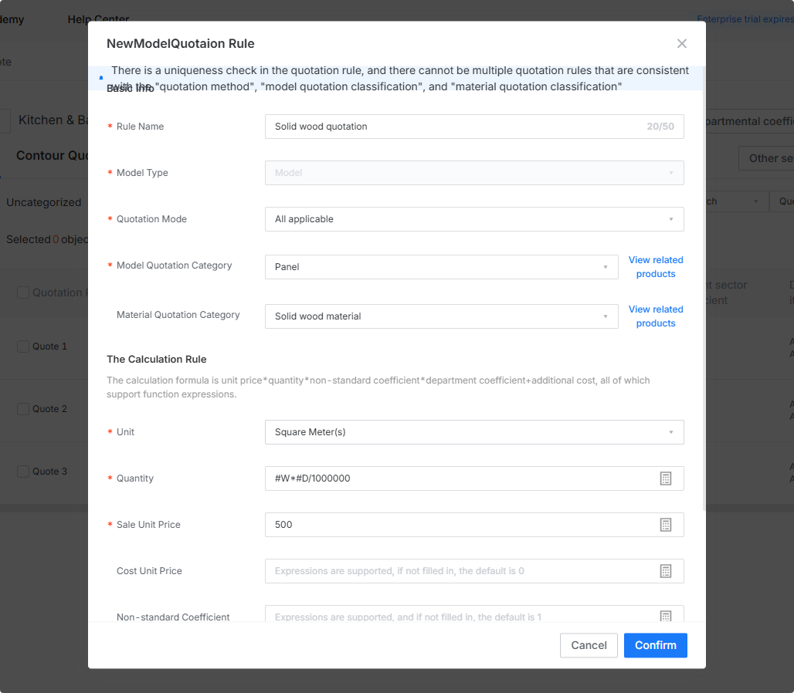Screen dimensions: 794x693
Task: Click the info icon in notice banner
Action: click(101, 78)
